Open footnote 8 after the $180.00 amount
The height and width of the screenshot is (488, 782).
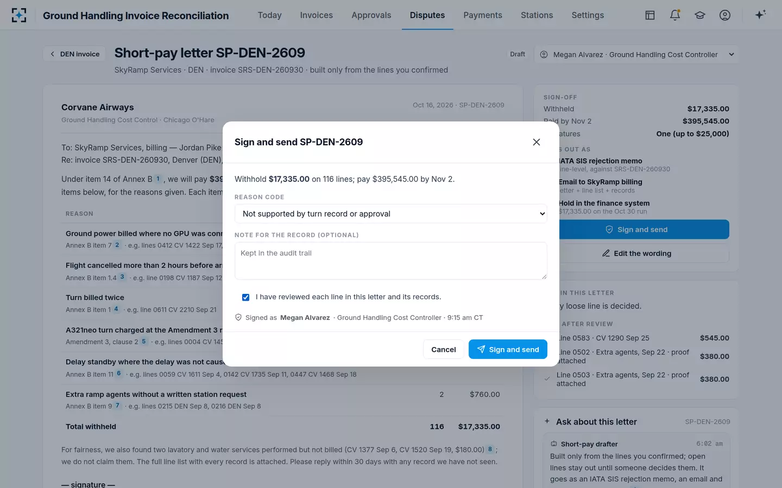pyautogui.click(x=490, y=449)
